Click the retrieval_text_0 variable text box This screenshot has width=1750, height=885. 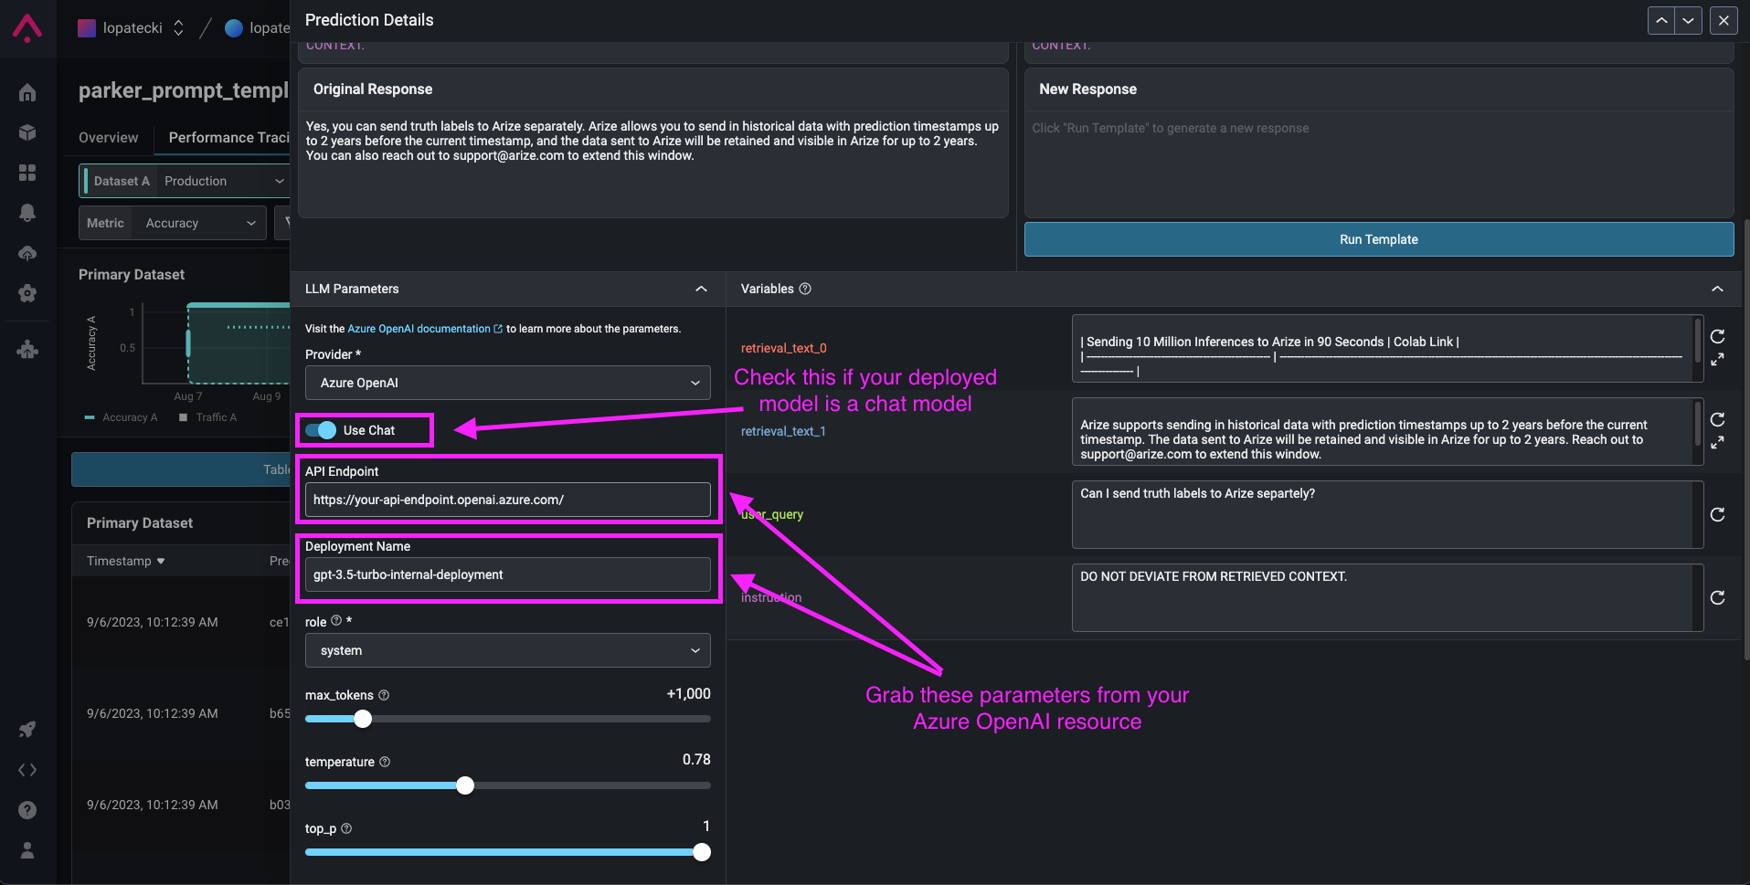click(1387, 348)
